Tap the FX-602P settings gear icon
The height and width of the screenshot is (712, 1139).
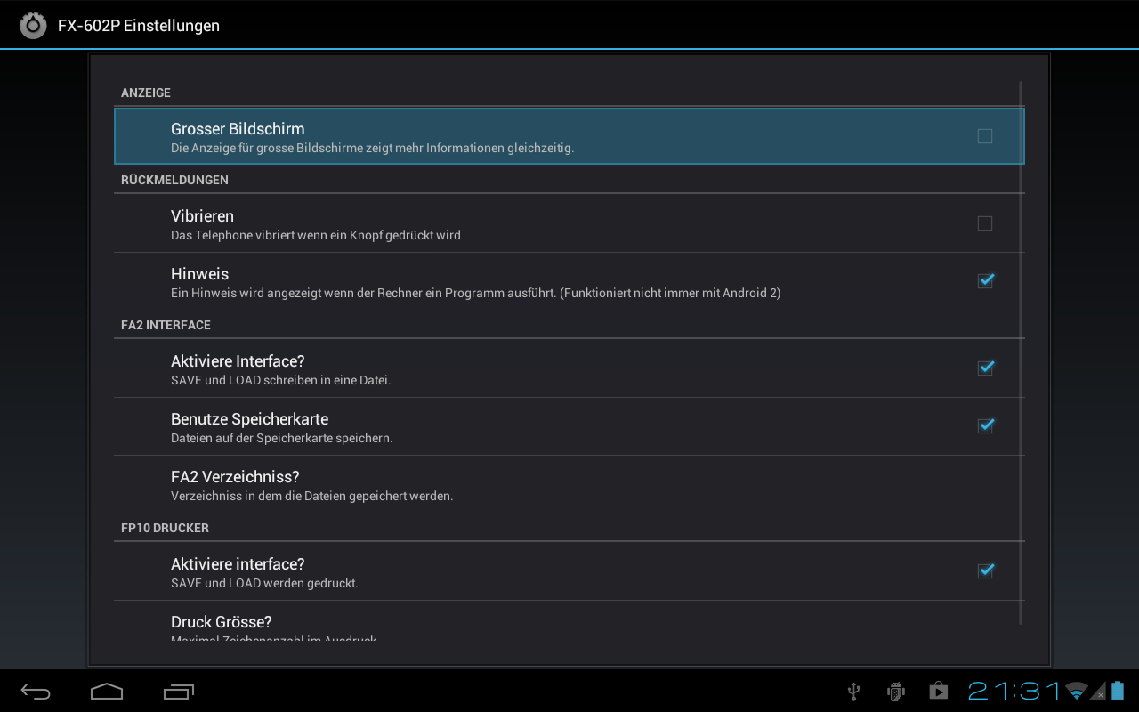[x=33, y=25]
